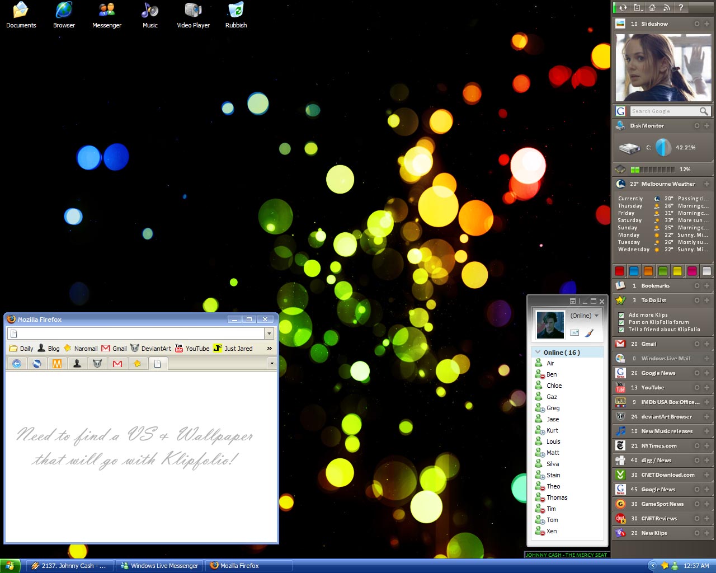Click the New Klips icon
This screenshot has width=716, height=573.
[x=620, y=533]
